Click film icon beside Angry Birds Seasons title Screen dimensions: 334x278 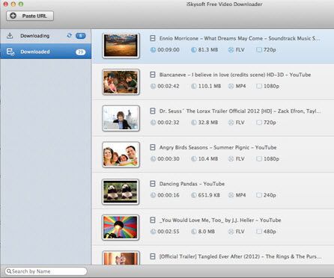coord(153,147)
